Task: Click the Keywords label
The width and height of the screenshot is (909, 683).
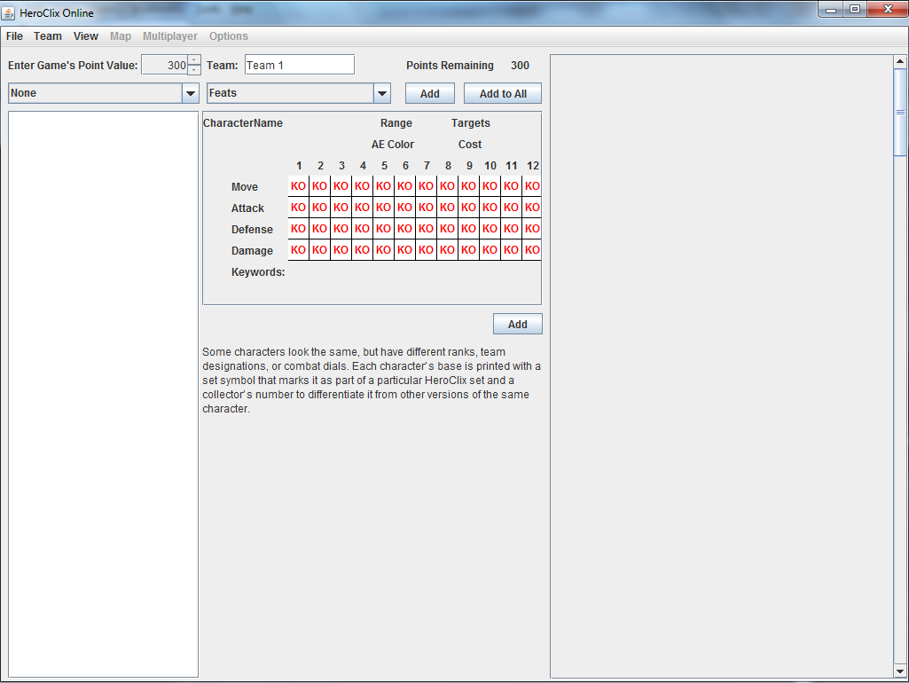Action: [258, 272]
